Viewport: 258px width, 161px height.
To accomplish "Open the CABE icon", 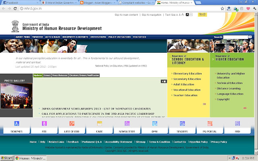I will (x=100, y=124).
